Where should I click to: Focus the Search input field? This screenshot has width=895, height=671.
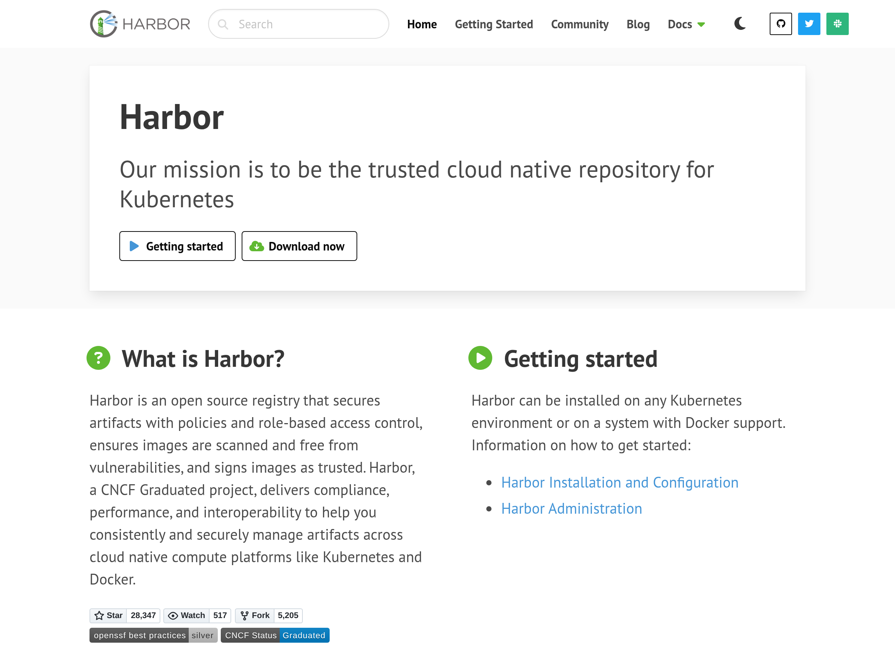click(x=308, y=24)
